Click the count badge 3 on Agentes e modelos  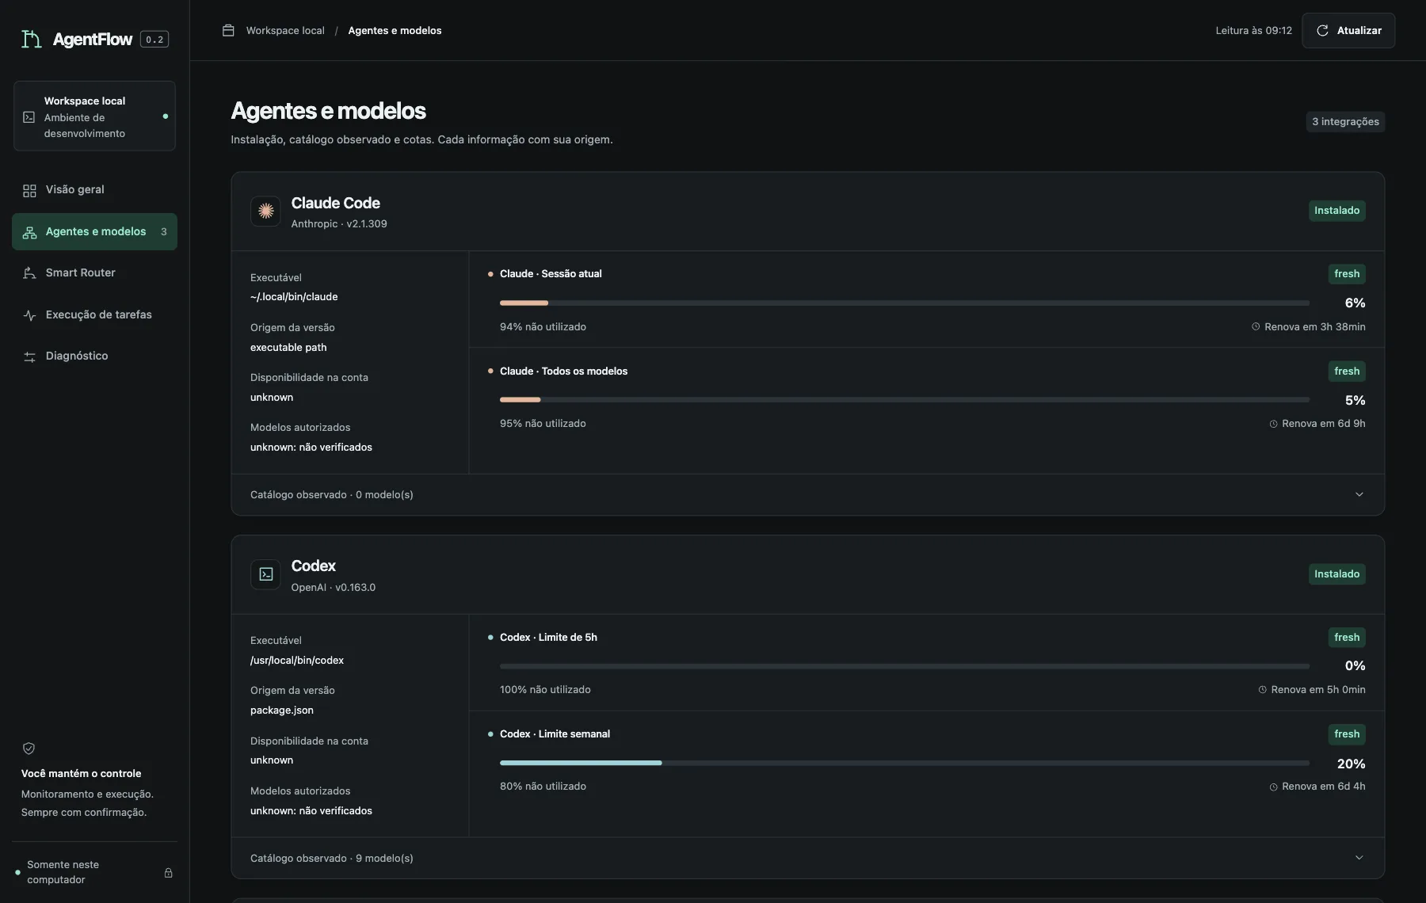(164, 232)
